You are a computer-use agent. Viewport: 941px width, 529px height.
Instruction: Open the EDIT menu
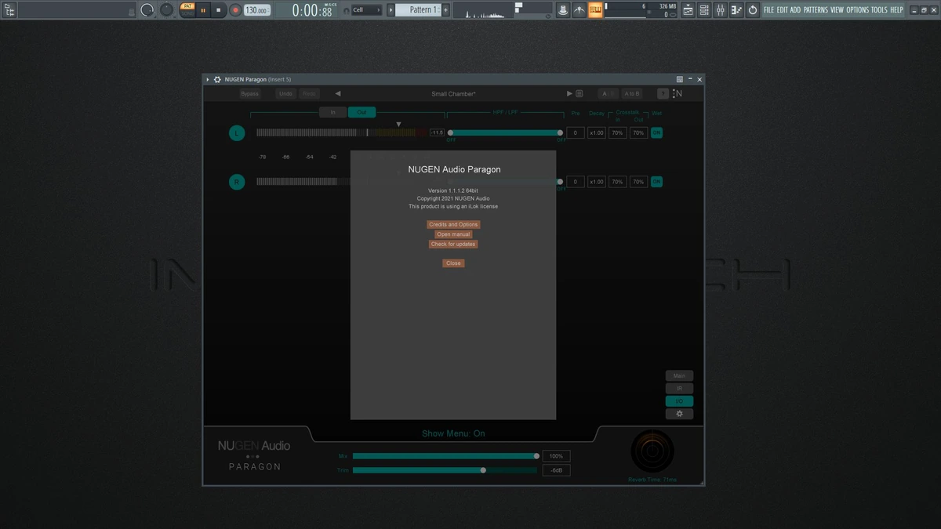[783, 10]
